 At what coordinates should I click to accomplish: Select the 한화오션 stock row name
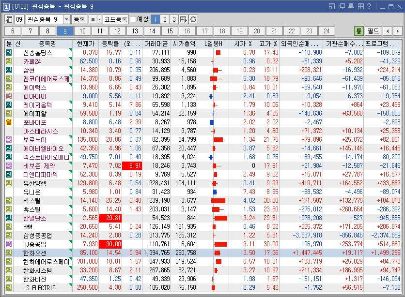[34, 253]
